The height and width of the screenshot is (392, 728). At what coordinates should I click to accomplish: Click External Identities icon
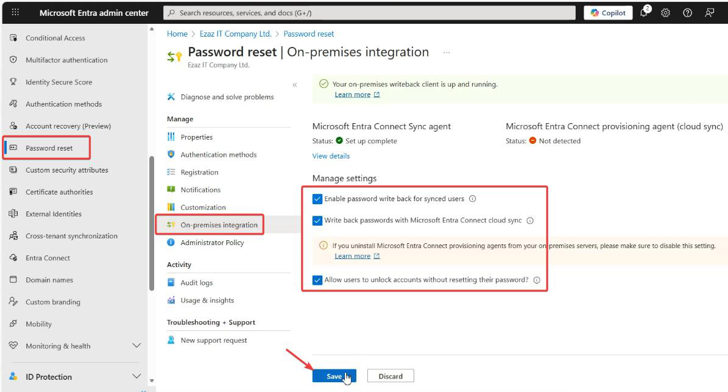point(13,213)
